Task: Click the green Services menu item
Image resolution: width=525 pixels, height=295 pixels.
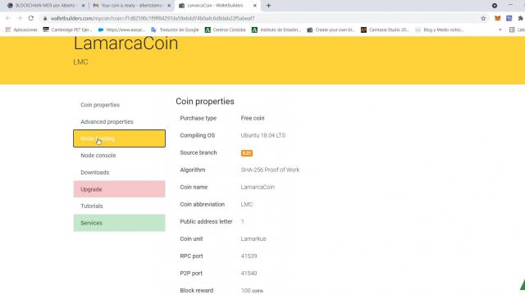Action: 119,223
